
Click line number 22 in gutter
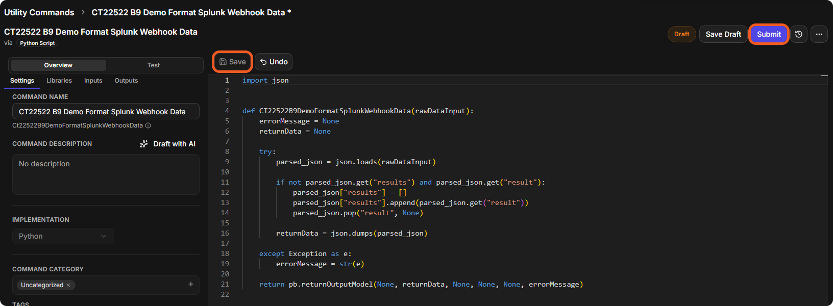pyautogui.click(x=225, y=294)
